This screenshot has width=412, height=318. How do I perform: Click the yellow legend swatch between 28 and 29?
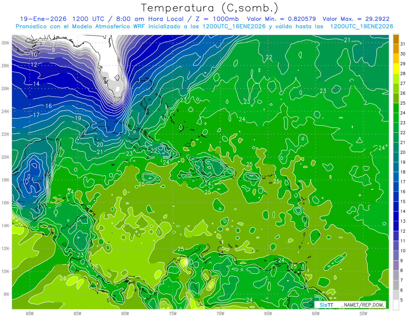click(396, 68)
